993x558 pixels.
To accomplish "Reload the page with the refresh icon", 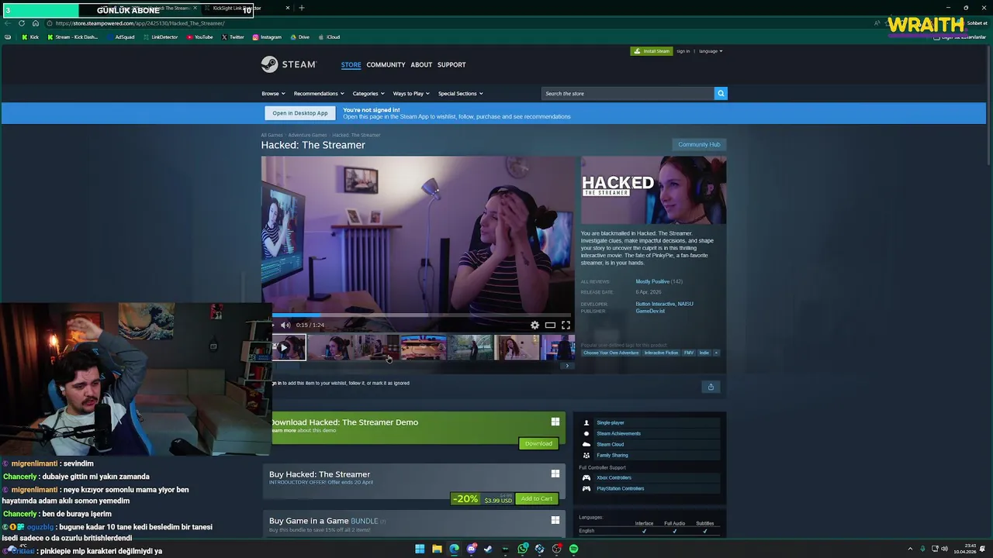I will (x=22, y=23).
